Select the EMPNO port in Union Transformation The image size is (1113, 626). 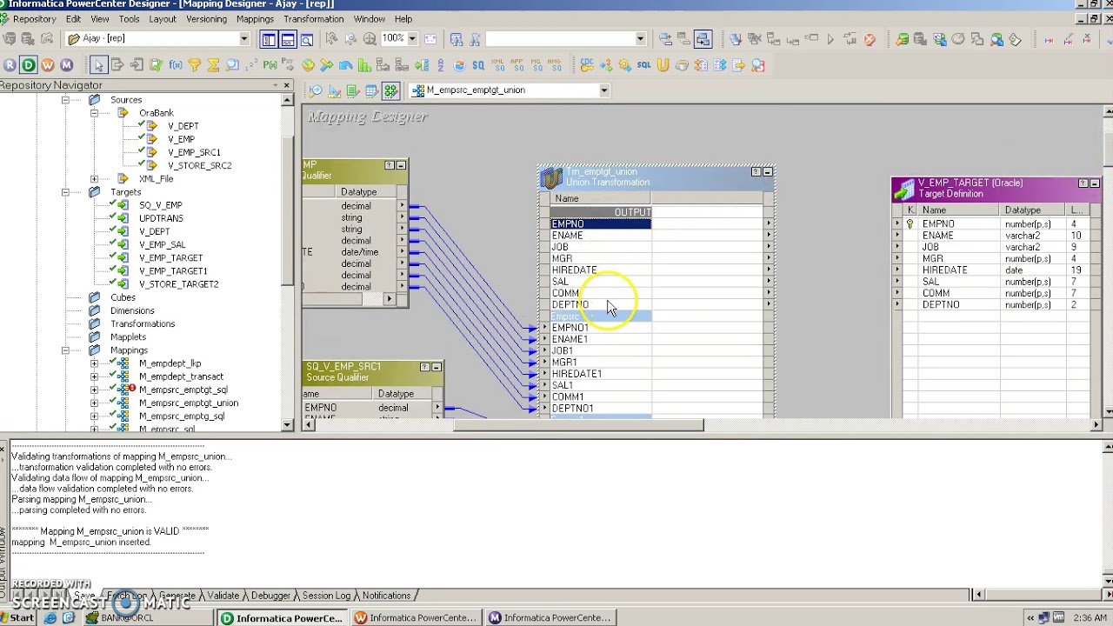601,224
